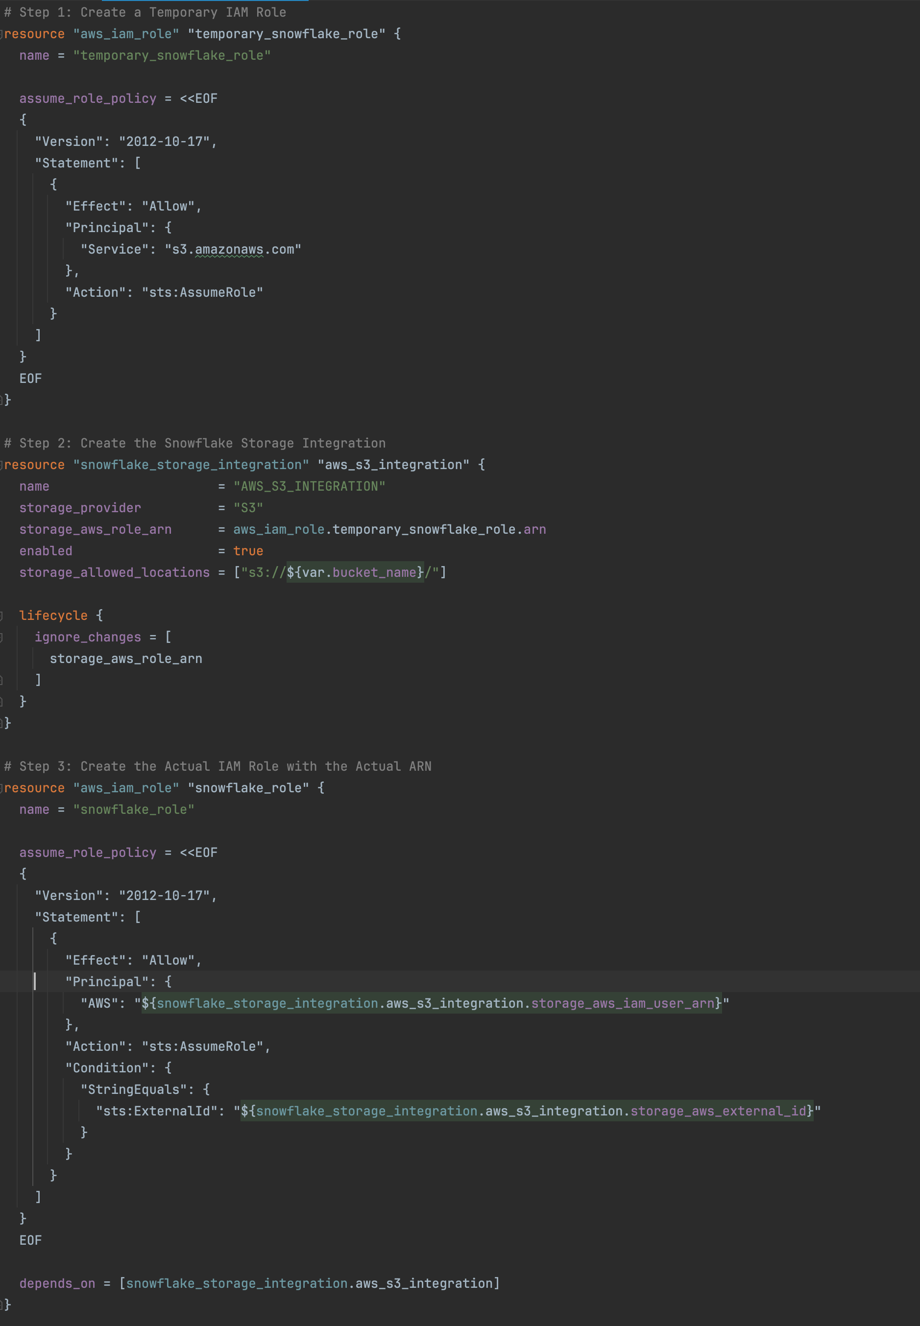
Task: Collapse the ignore_changes list via its fold marker
Action: pos(2,637)
